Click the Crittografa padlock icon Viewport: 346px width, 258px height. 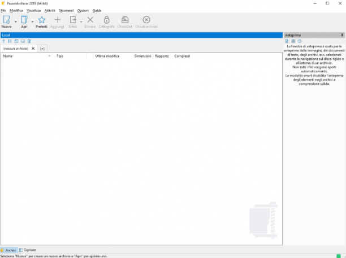tap(107, 20)
